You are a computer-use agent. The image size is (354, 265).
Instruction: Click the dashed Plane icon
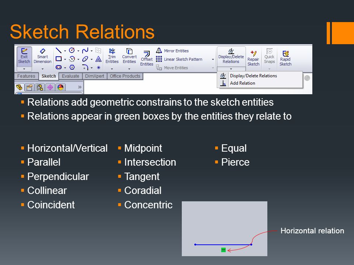pos(98,50)
